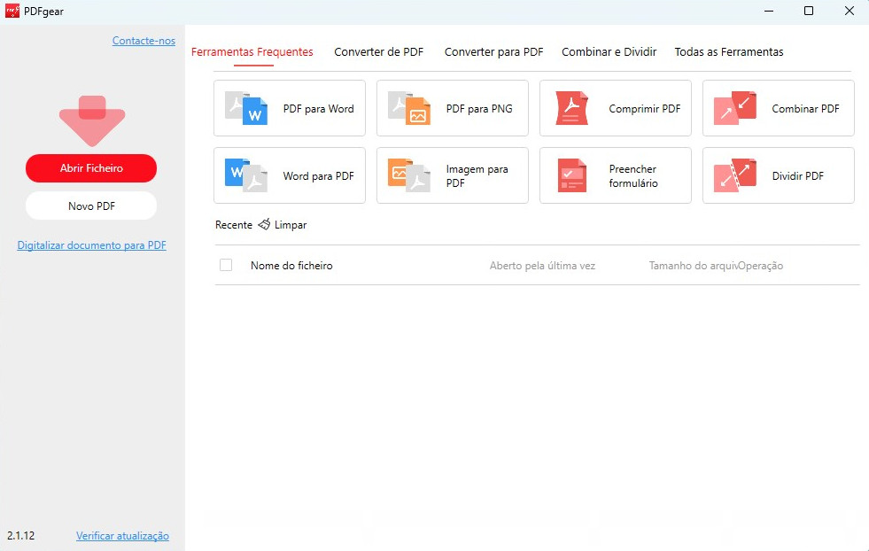869x551 pixels.
Task: Open the Digitalizar documento para PDF link
Action: coord(91,244)
